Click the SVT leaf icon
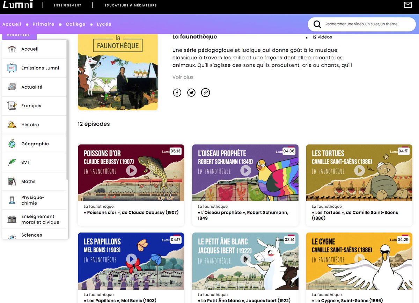The height and width of the screenshot is (303, 419). click(12, 162)
